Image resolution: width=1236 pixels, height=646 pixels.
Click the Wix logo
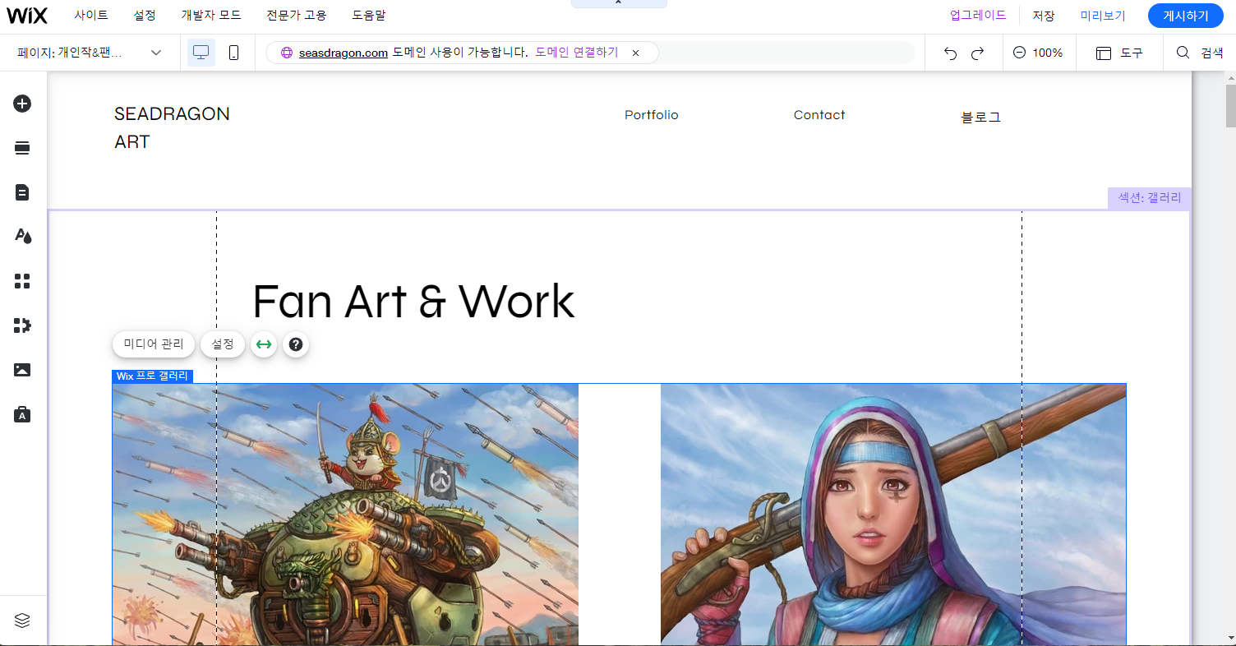27,15
